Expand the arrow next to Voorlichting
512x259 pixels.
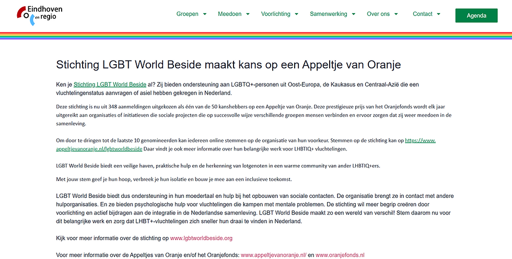click(x=297, y=14)
